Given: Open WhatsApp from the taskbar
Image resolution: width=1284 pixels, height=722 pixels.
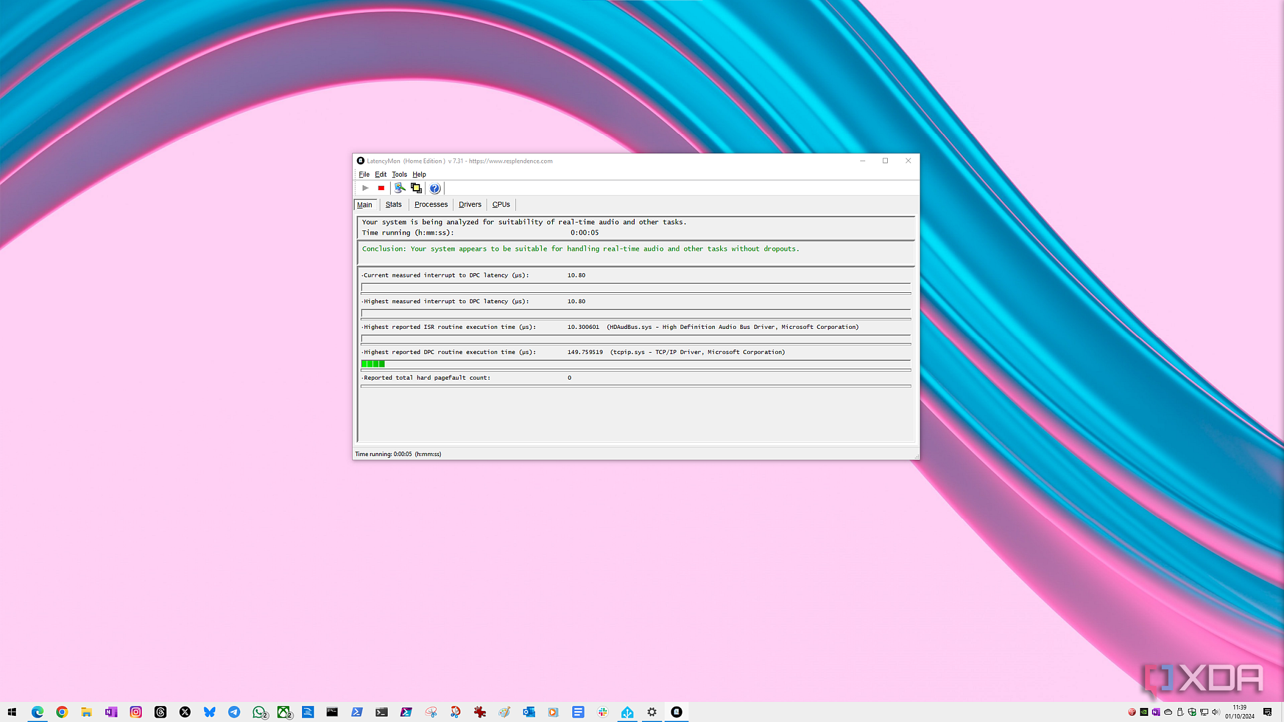Looking at the screenshot, I should click(x=259, y=712).
